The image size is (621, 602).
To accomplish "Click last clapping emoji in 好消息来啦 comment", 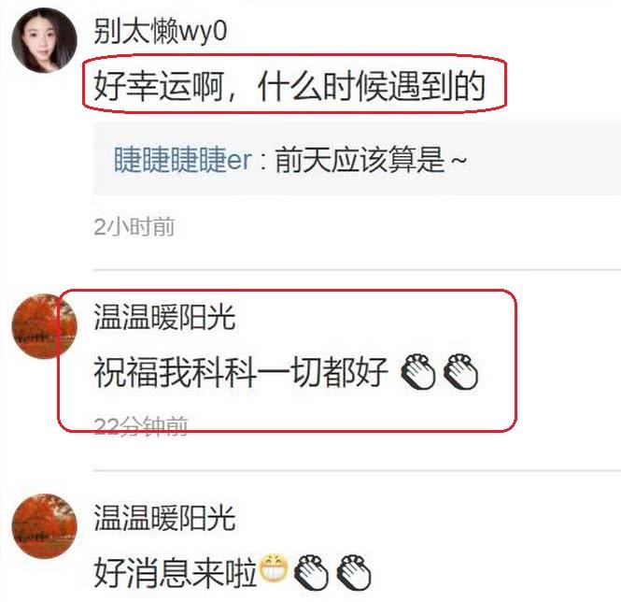I will (x=354, y=572).
